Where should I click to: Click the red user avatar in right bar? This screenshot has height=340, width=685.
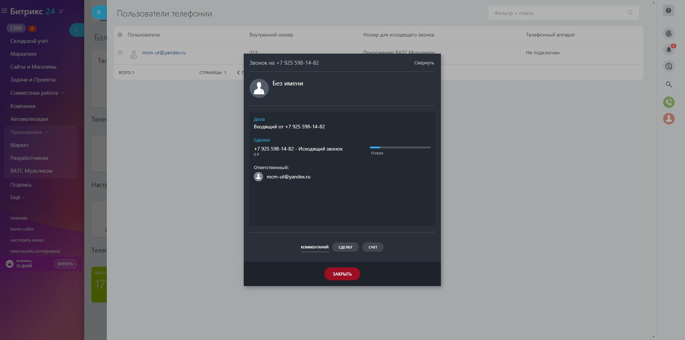(669, 119)
